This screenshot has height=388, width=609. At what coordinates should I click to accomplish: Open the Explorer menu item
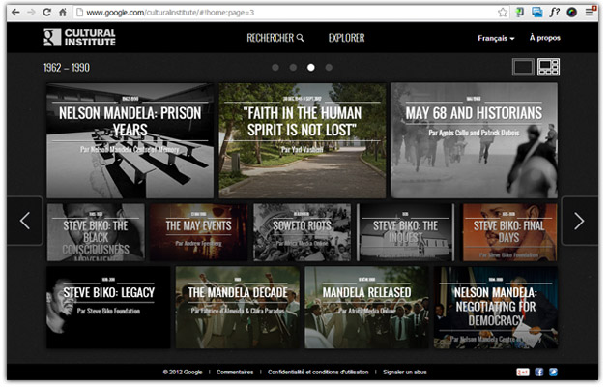click(x=346, y=38)
